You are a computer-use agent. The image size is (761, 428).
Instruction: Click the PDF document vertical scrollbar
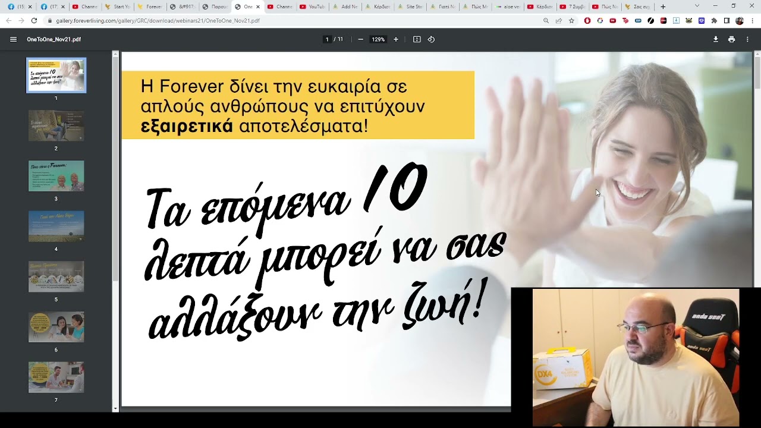point(757,71)
